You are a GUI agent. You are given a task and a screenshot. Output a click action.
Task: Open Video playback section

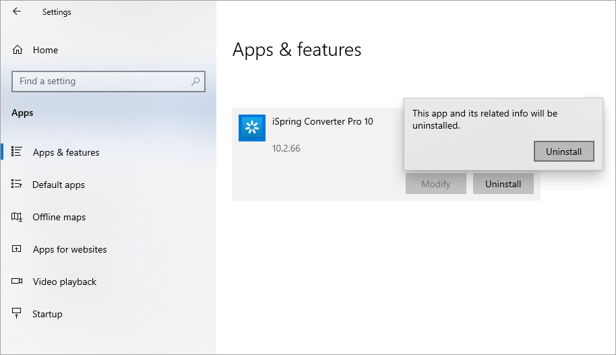(x=65, y=282)
